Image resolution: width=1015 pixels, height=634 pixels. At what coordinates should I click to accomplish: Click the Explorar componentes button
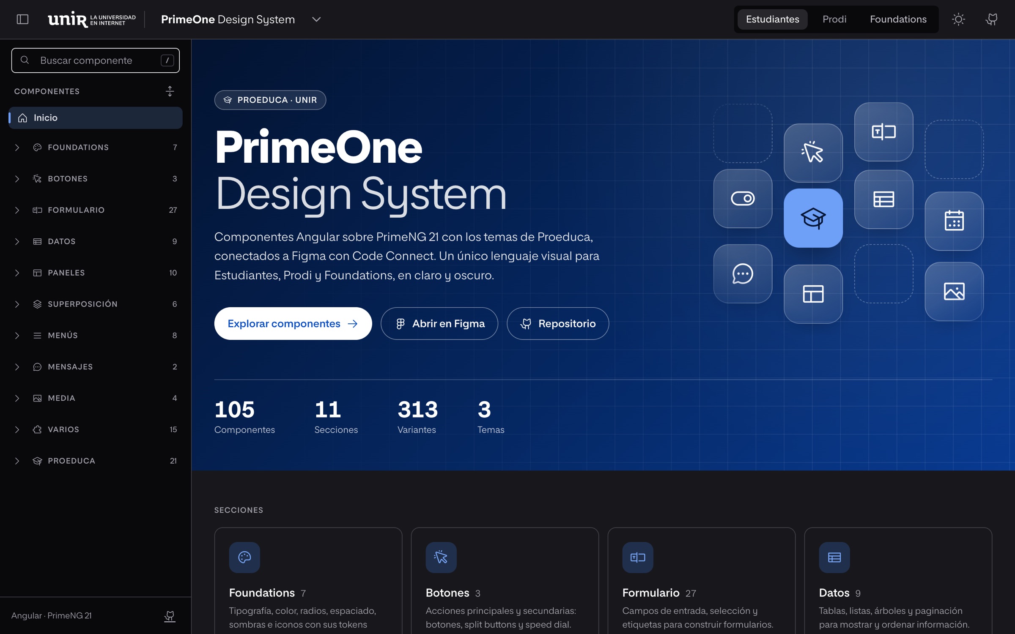pyautogui.click(x=293, y=324)
